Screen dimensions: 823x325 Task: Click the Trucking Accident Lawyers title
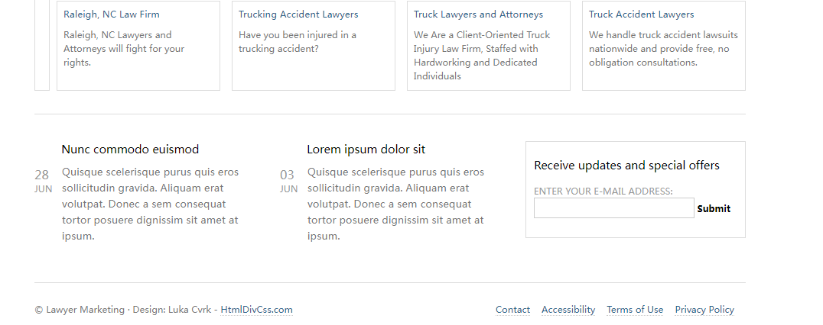click(298, 14)
